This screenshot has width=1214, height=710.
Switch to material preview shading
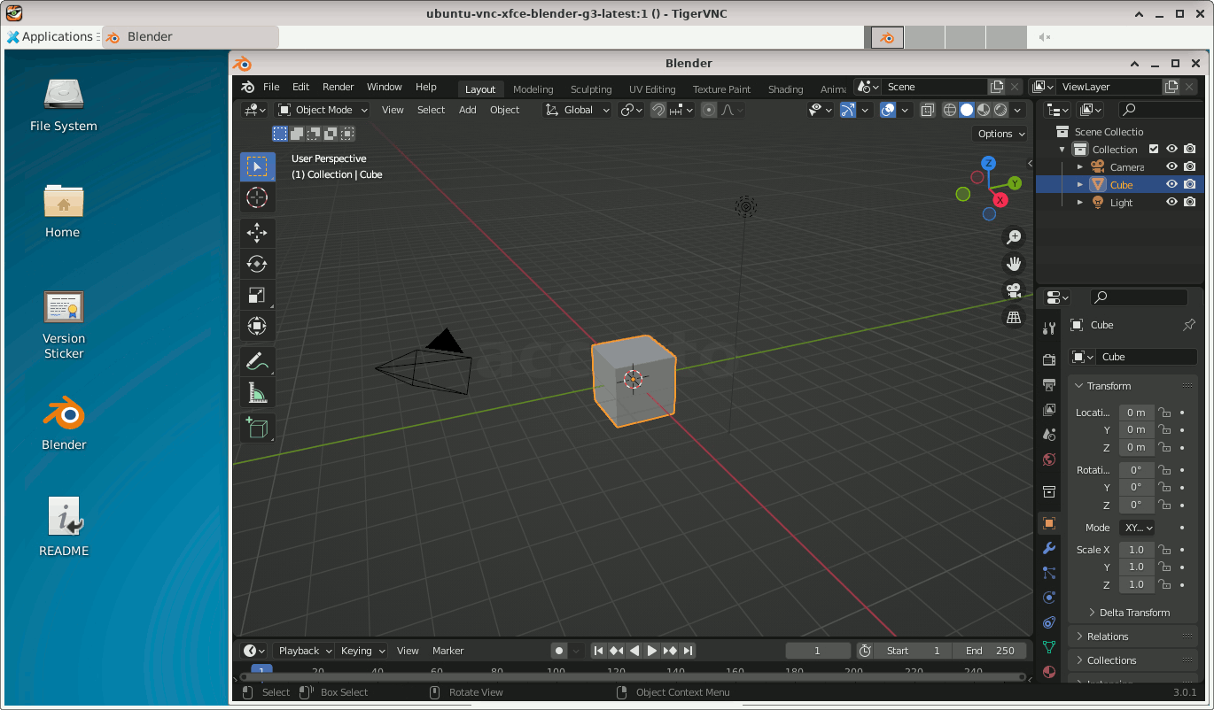984,110
